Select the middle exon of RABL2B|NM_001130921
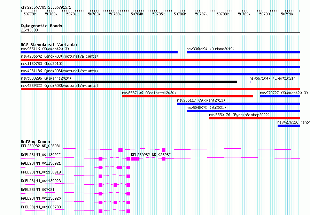Viewport: 310px width, 215px height. (119, 168)
